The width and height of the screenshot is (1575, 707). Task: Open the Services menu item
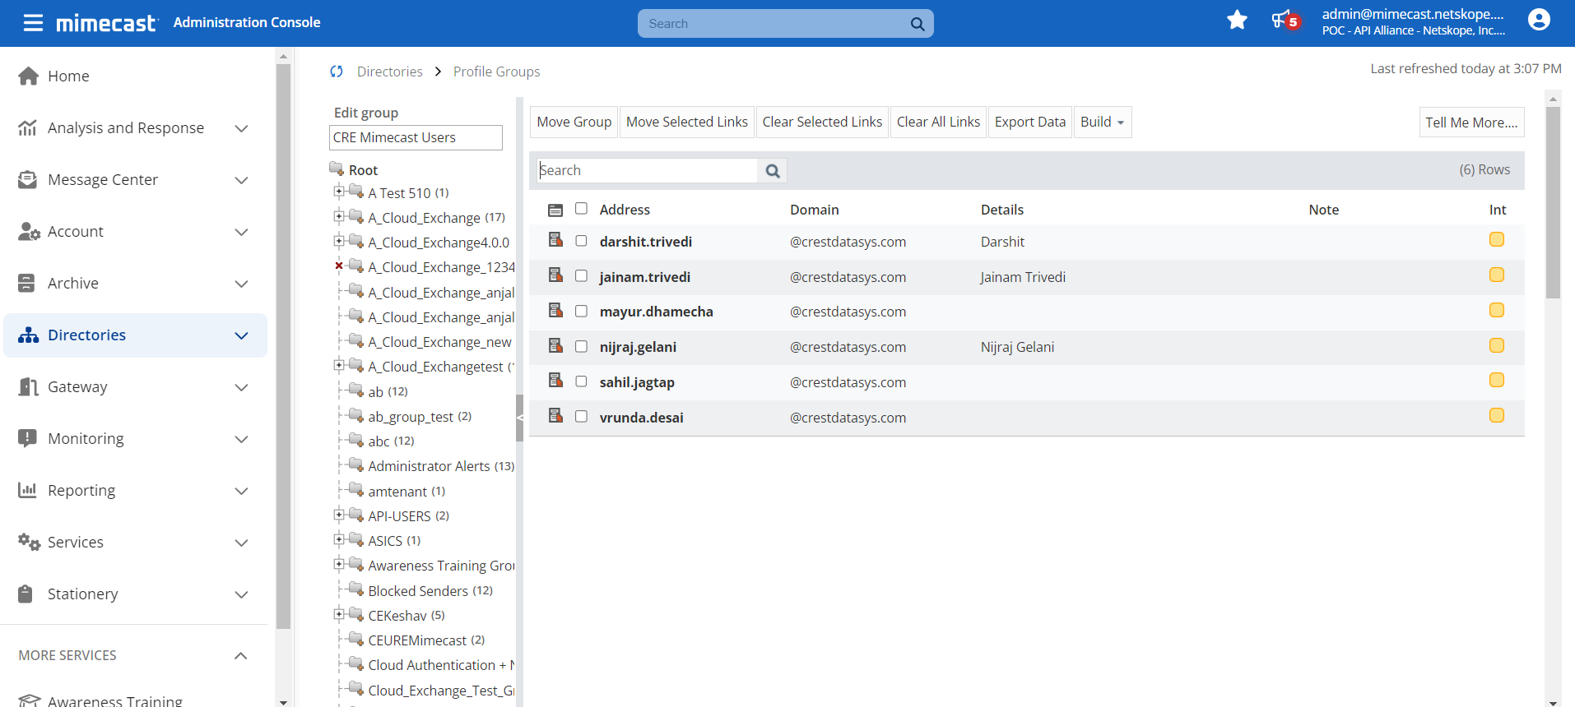[135, 542]
